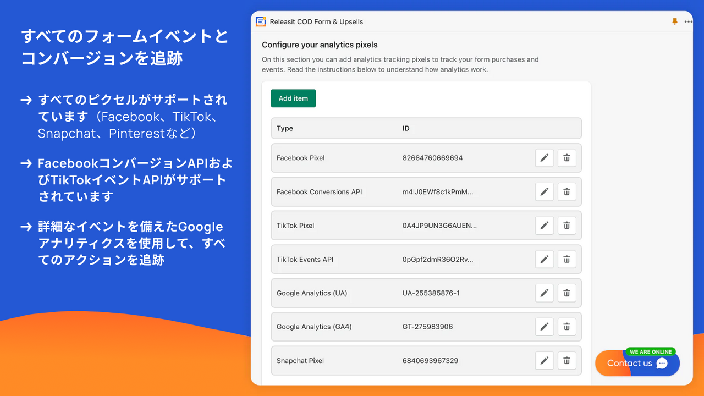
Task: Edit the Google Analytics (UA) entry
Action: [544, 293]
